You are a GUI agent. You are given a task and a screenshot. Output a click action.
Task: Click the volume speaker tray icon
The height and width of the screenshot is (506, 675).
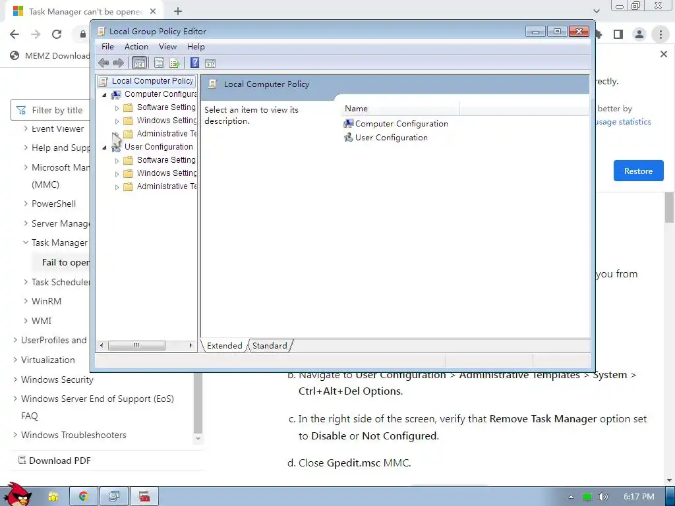(x=602, y=497)
